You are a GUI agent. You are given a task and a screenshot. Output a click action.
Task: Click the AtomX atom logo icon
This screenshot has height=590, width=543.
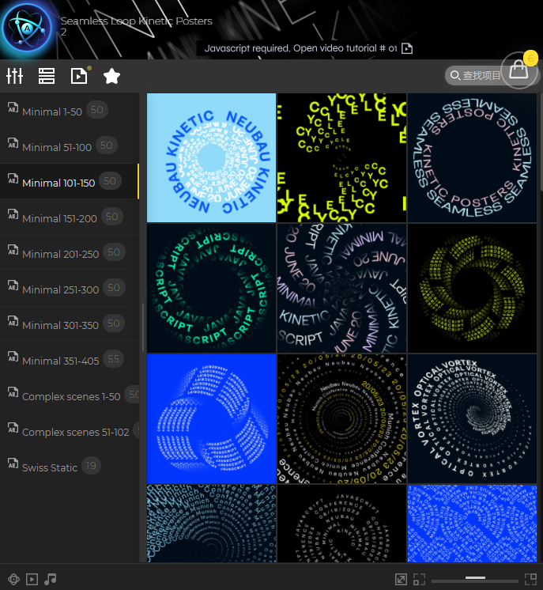(27, 28)
